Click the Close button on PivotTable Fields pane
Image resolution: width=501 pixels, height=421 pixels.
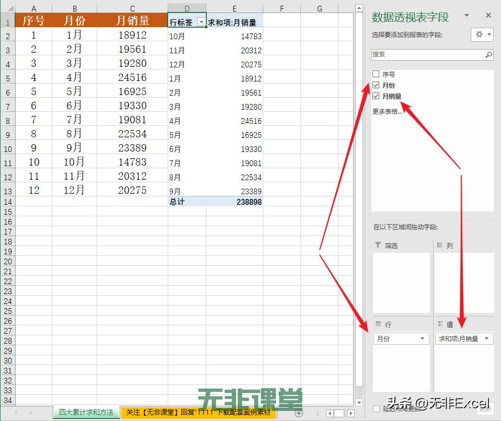click(489, 15)
